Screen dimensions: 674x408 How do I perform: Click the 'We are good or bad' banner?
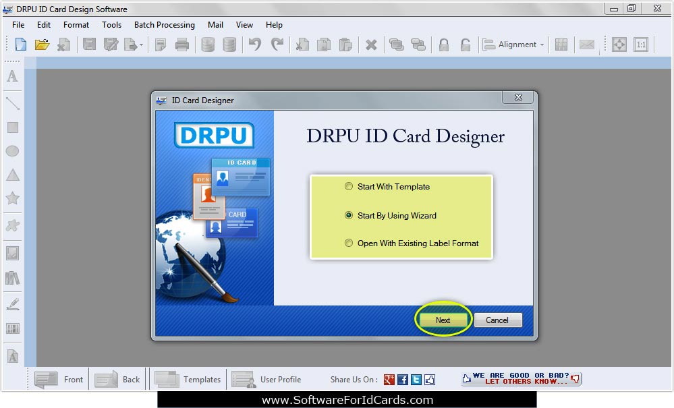pos(522,379)
